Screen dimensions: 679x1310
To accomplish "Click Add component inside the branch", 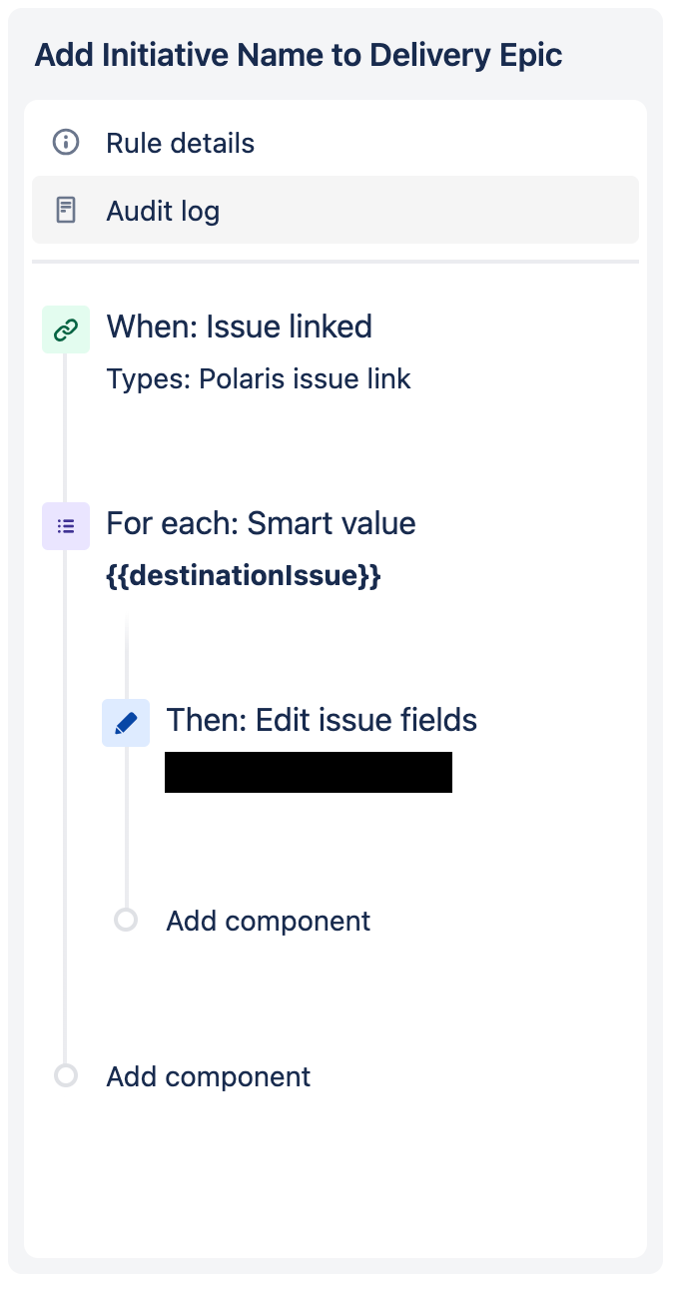I will click(x=267, y=921).
